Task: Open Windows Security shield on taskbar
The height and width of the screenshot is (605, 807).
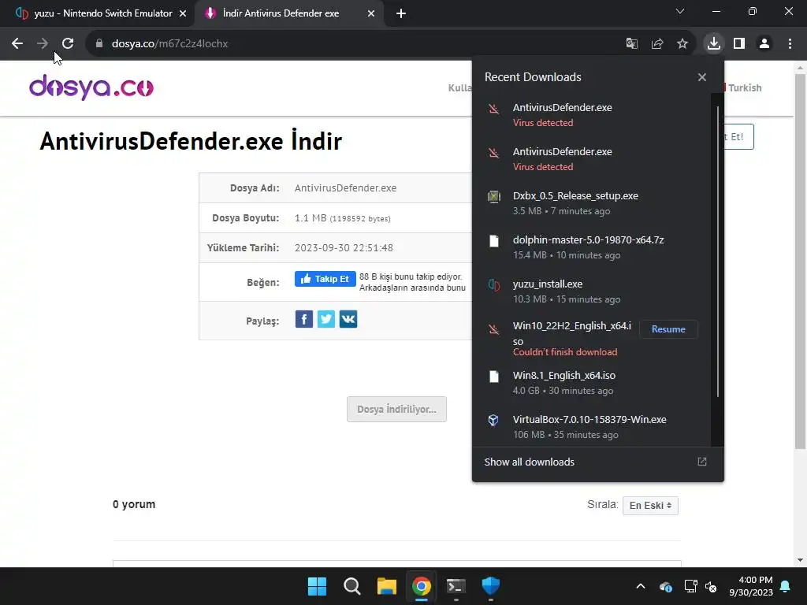Action: (490, 586)
